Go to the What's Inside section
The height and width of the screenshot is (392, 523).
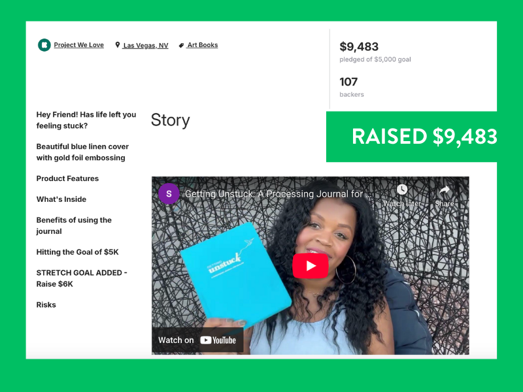[x=61, y=199]
